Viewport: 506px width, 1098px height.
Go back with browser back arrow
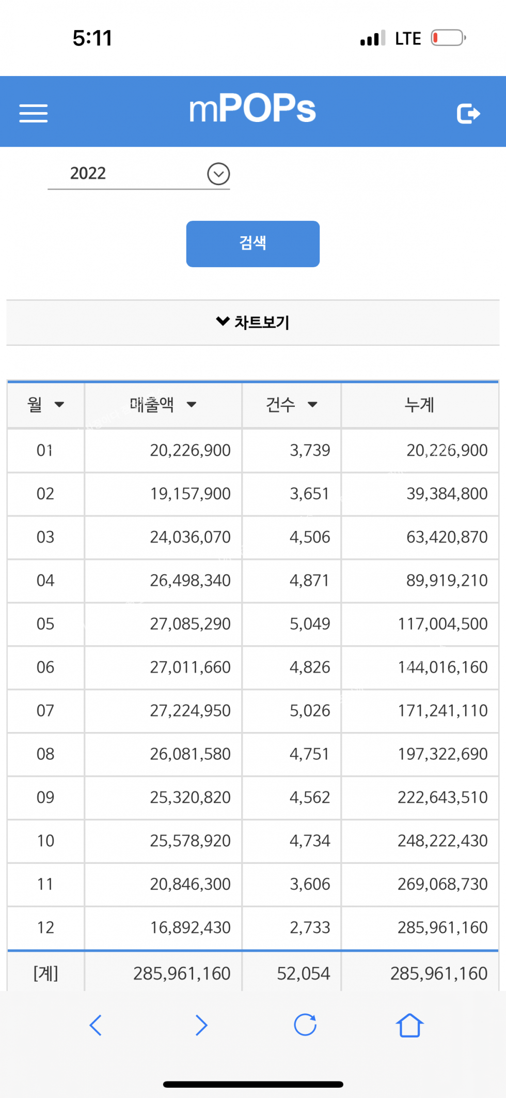tap(96, 1025)
